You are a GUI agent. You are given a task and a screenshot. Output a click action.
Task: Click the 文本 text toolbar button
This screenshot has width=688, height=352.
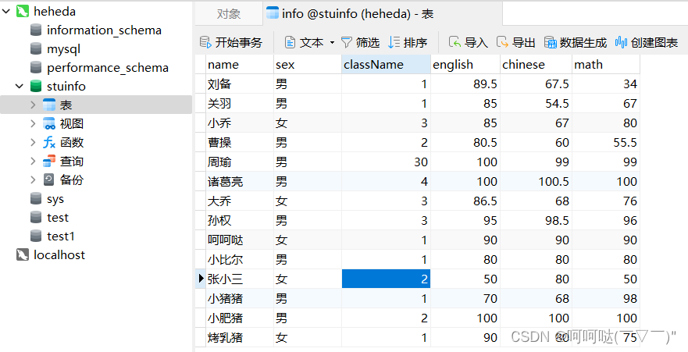pos(304,42)
